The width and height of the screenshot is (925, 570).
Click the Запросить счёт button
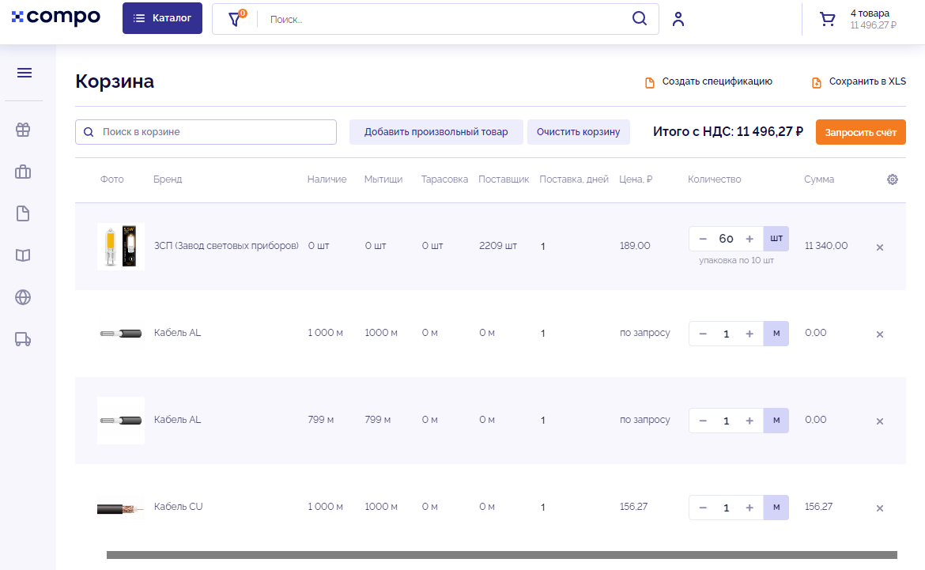[861, 132]
